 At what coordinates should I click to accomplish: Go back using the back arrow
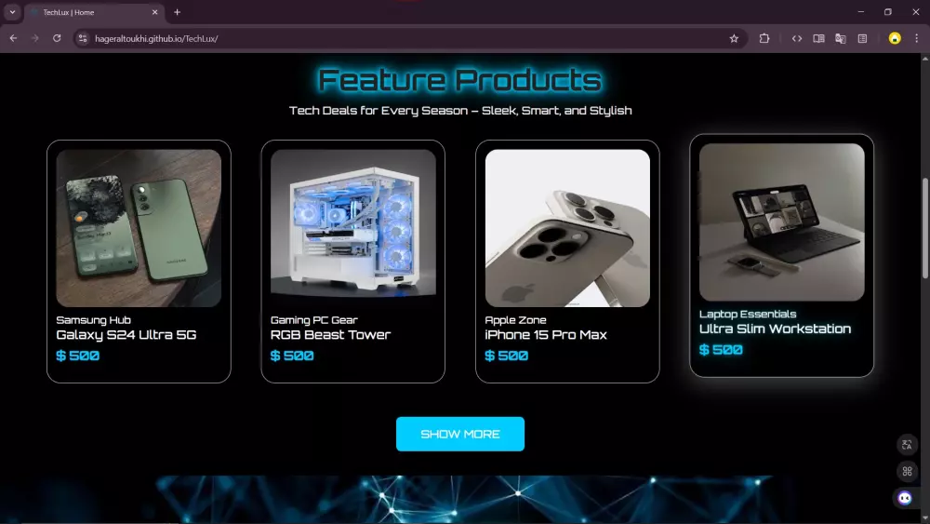[13, 38]
